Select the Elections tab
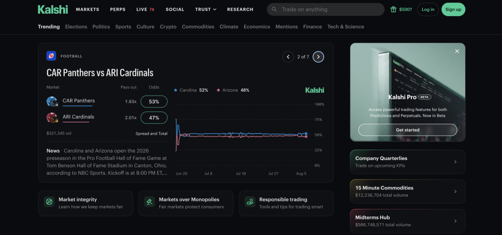The width and height of the screenshot is (502, 235). [x=76, y=26]
